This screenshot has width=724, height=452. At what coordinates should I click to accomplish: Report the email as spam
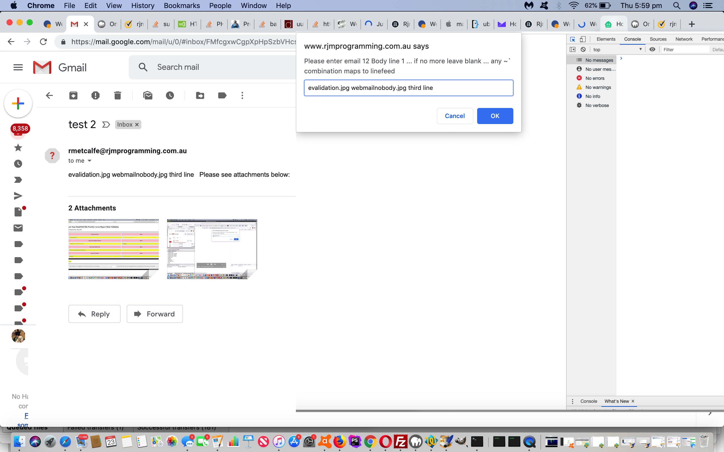pyautogui.click(x=96, y=96)
